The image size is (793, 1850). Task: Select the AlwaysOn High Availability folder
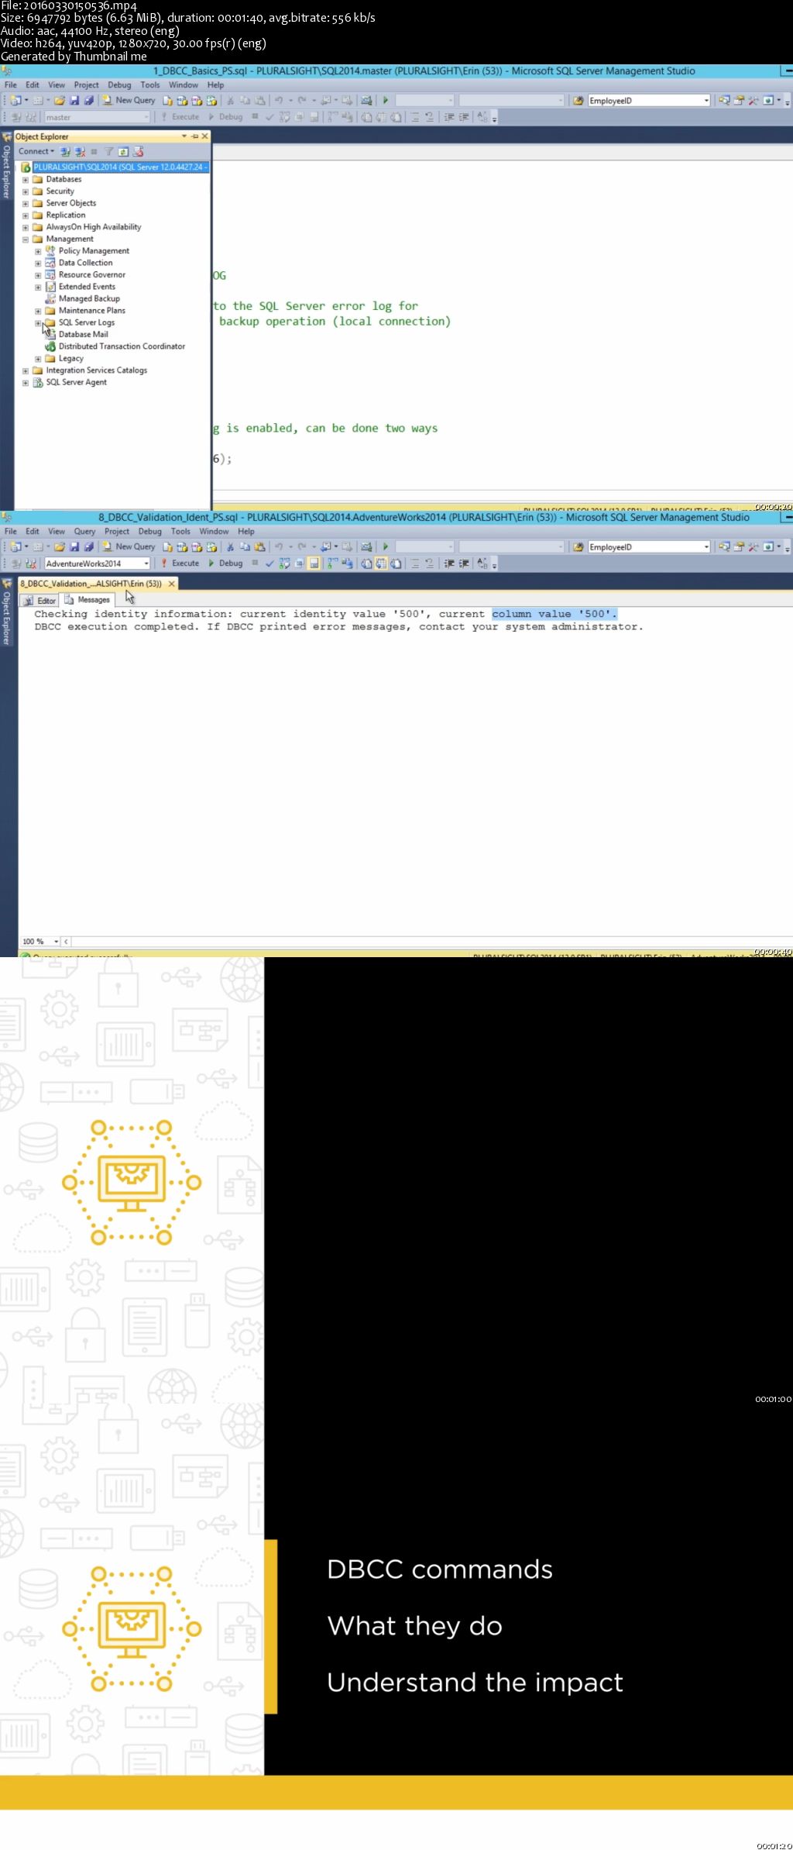87,227
